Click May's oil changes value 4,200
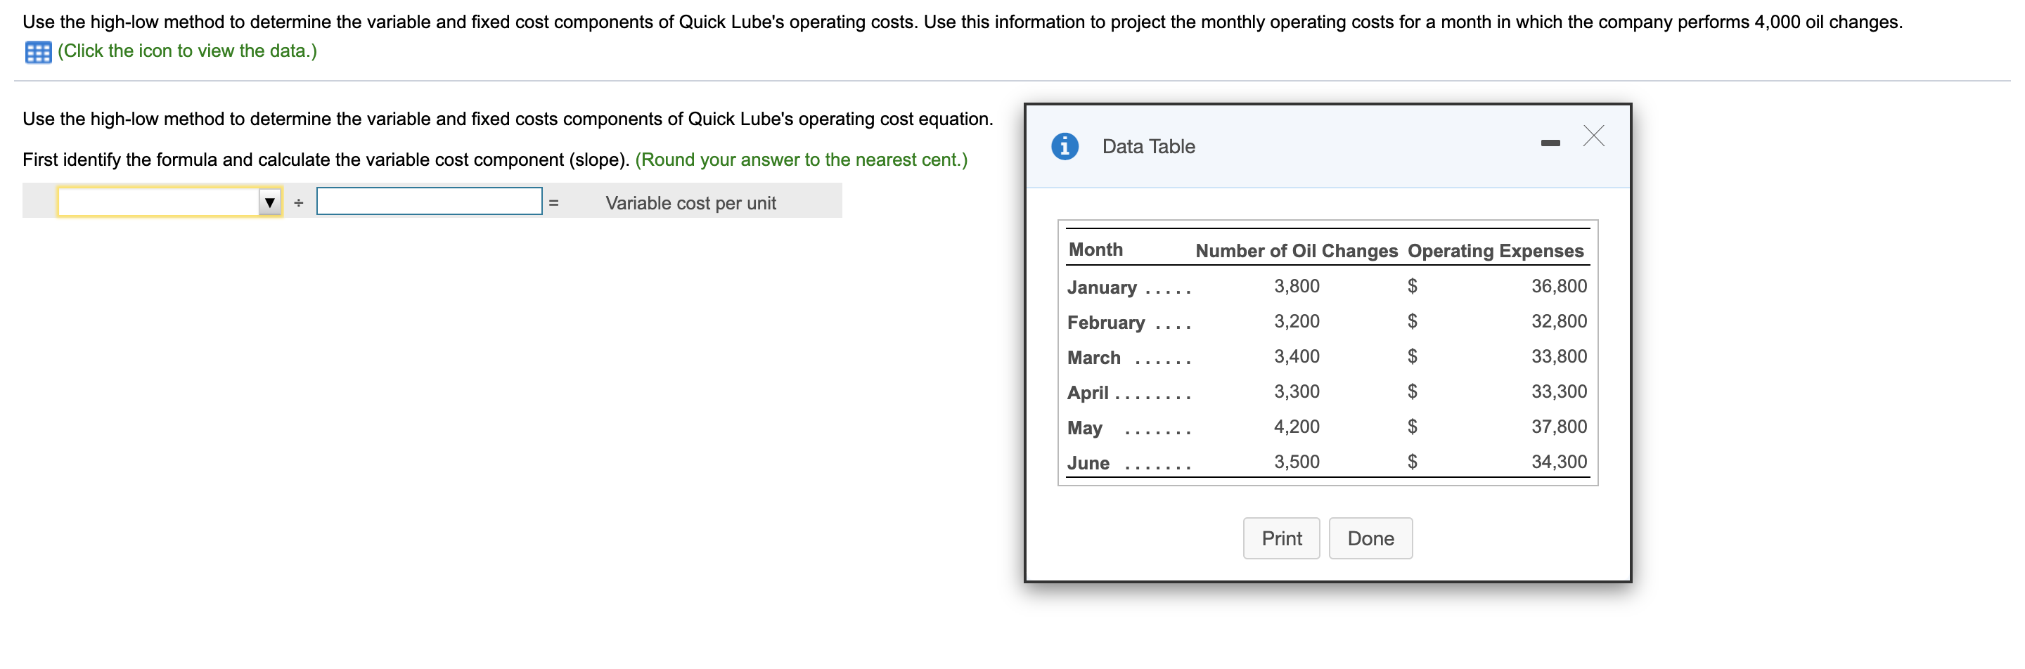Image resolution: width=2025 pixels, height=669 pixels. [x=1297, y=427]
